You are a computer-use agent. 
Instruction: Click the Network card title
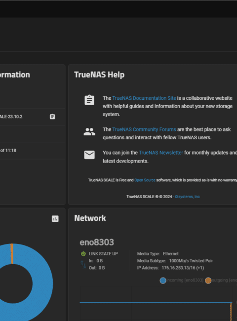pos(90,218)
